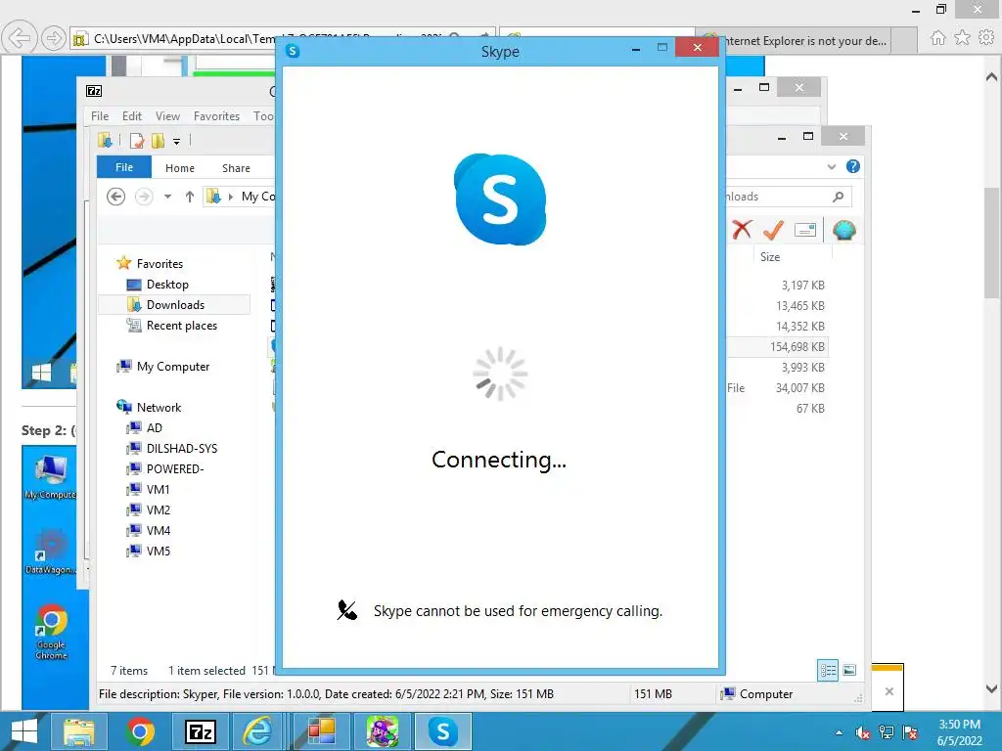Click the no-emergency-calling phone icon in Skype
Viewport: 1002px width, 751px height.
[347, 610]
